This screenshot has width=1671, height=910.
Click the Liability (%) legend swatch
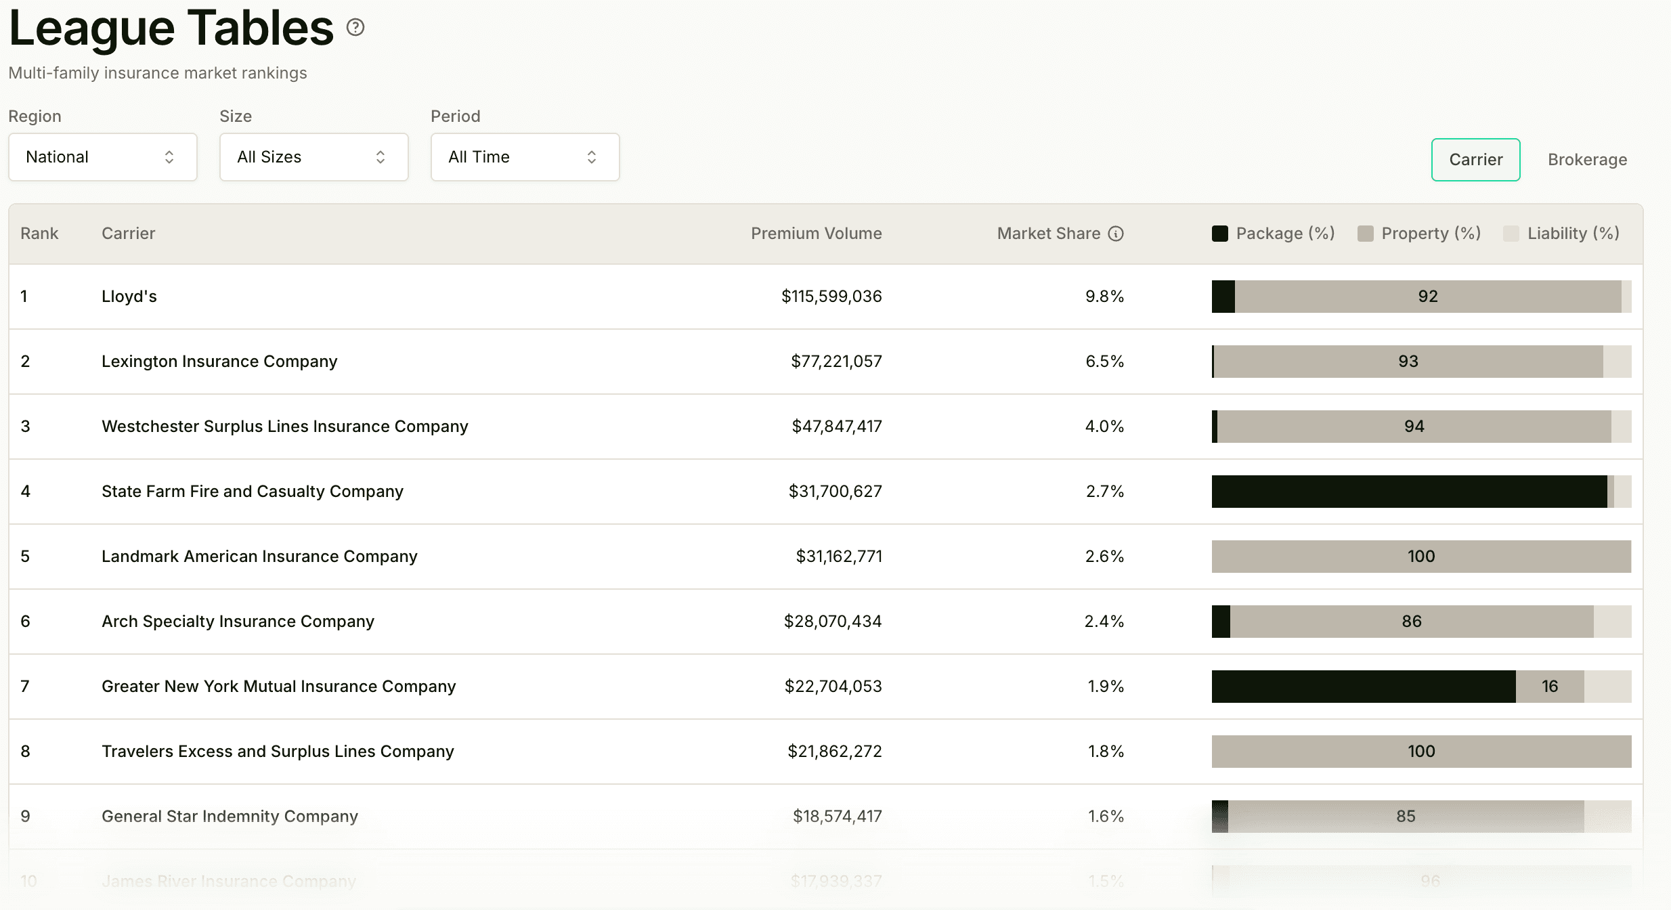(1511, 234)
